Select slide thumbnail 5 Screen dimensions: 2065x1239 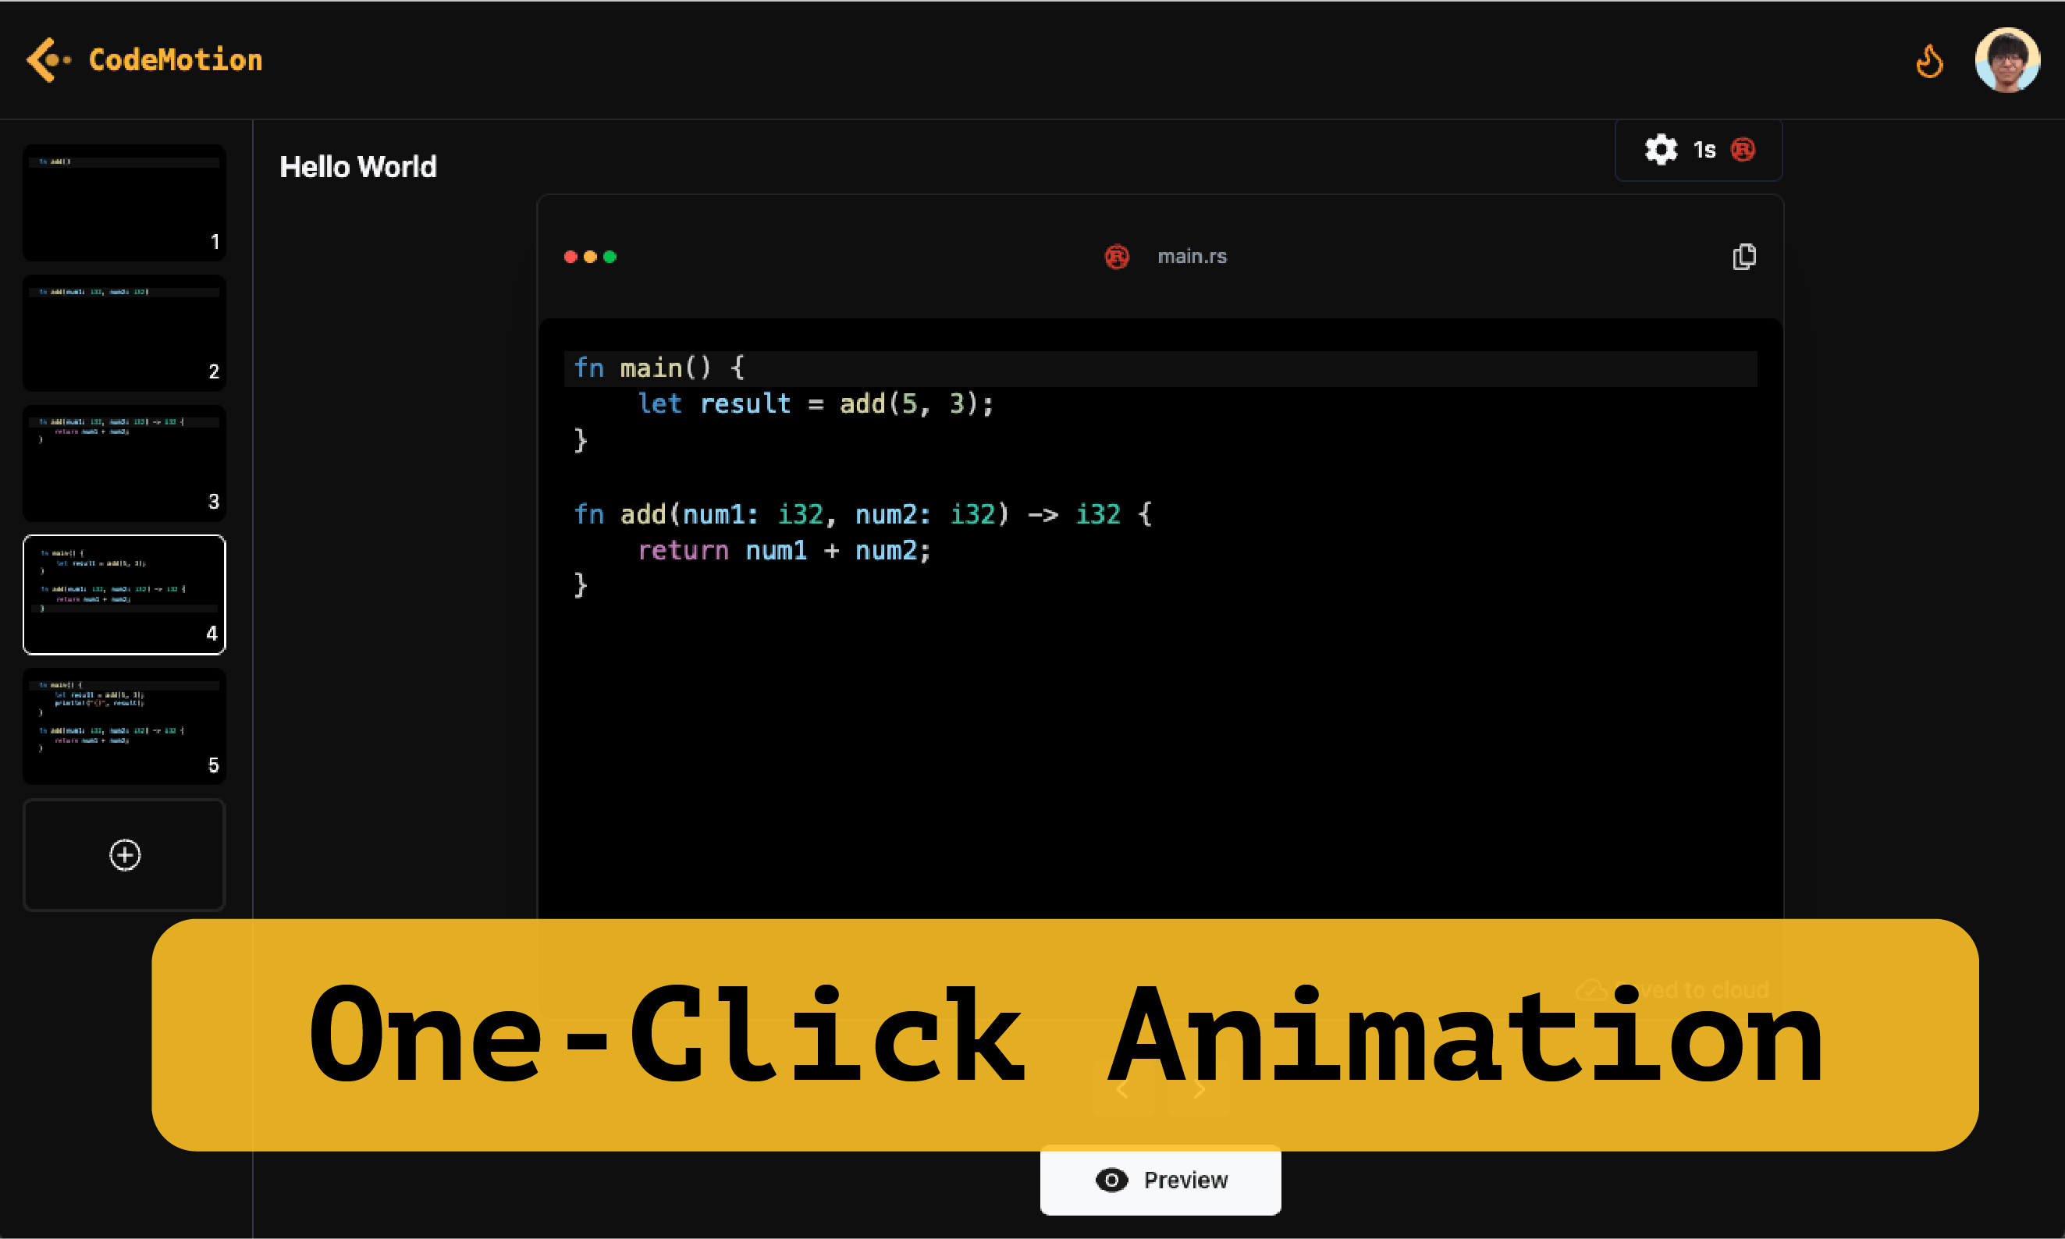click(124, 726)
